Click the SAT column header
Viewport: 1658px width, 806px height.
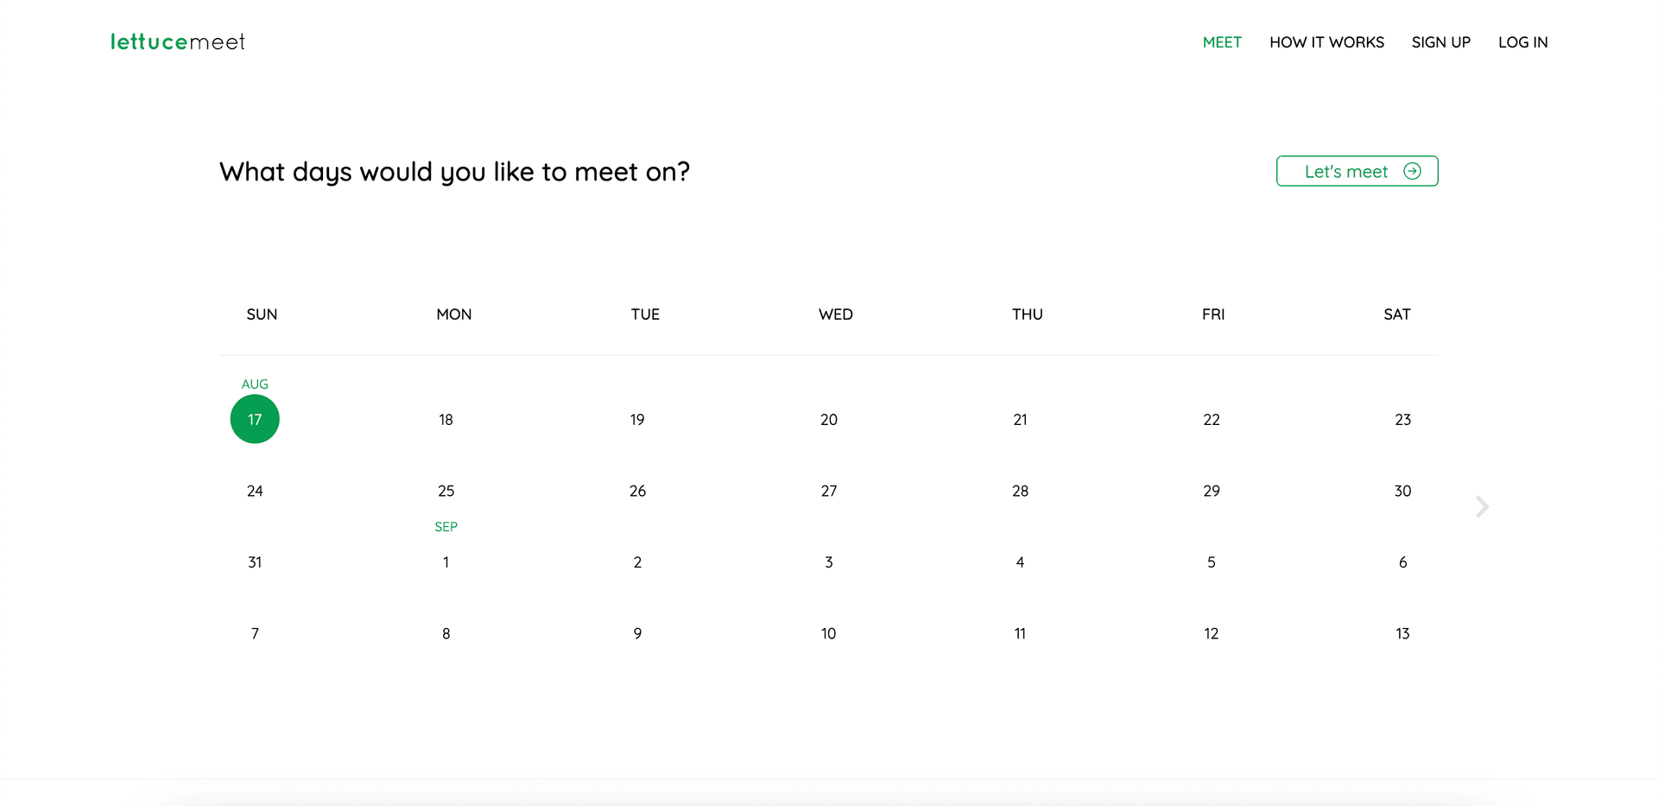click(1396, 314)
